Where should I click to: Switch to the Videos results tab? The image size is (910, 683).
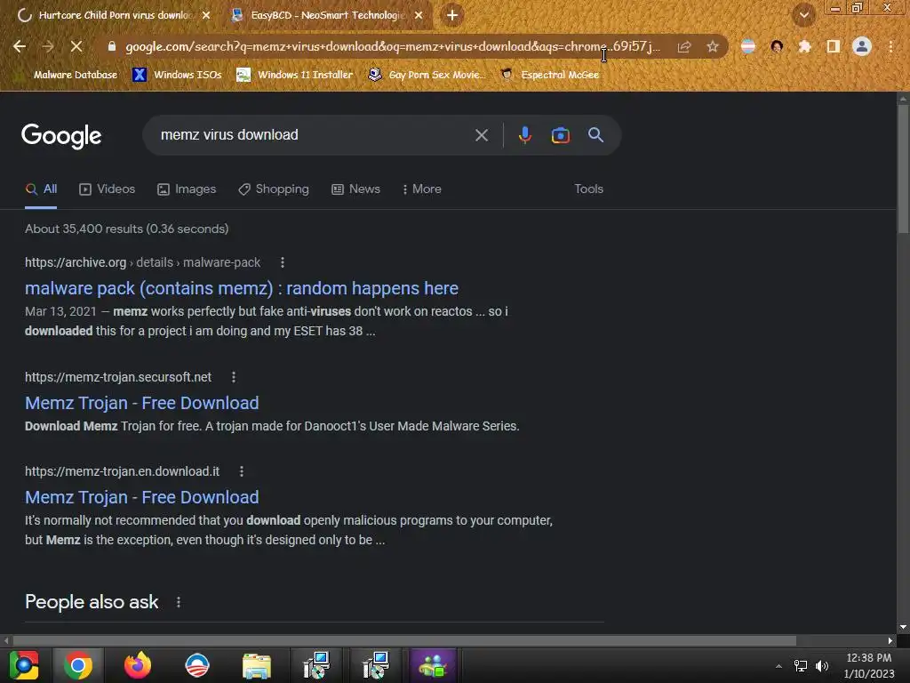click(x=108, y=189)
